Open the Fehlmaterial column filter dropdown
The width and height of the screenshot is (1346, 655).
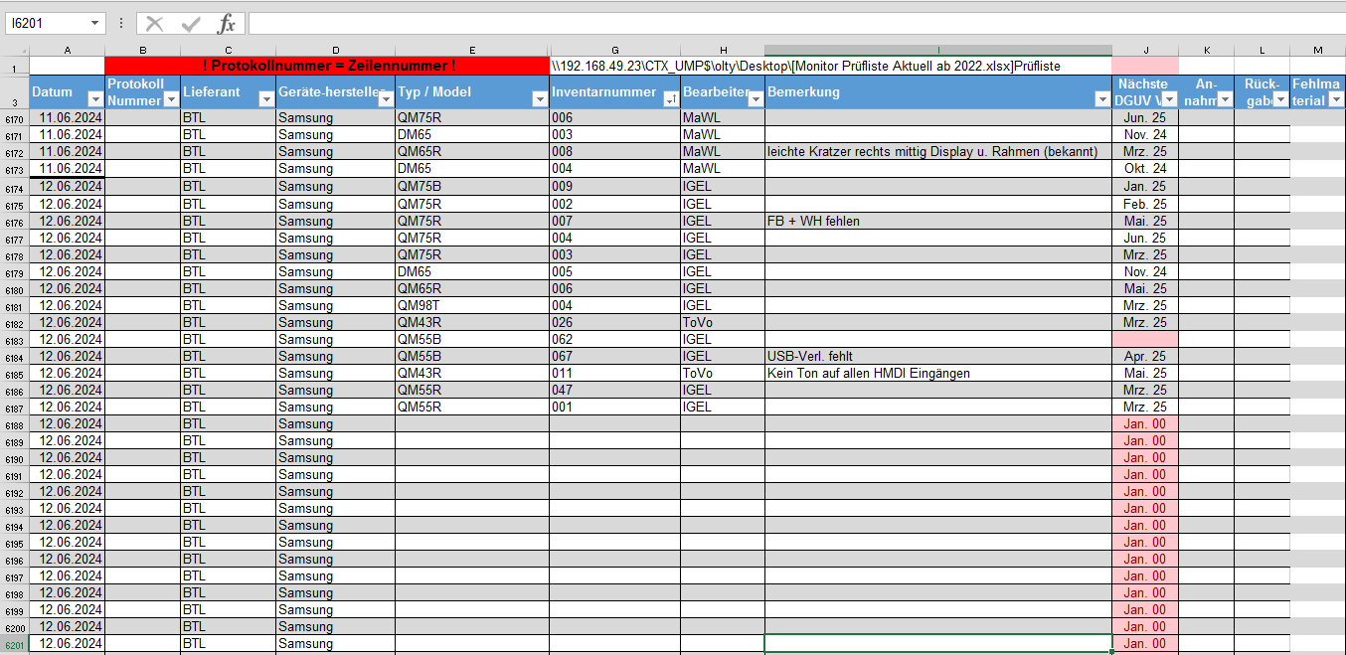tap(1336, 99)
